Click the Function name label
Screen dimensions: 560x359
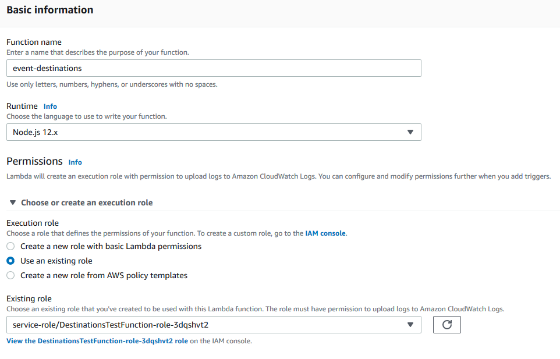[x=34, y=42]
